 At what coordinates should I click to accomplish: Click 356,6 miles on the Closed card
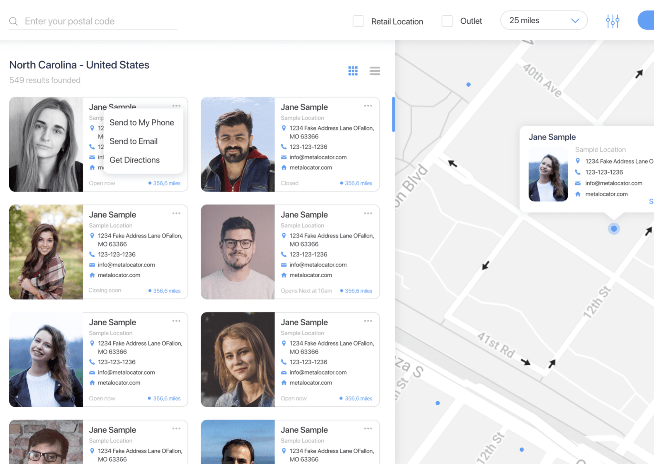(x=356, y=183)
